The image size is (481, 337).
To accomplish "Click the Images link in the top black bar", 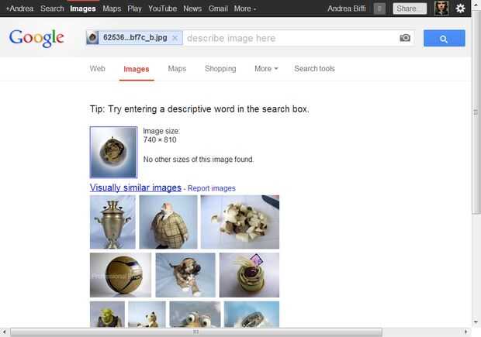I will point(83,9).
